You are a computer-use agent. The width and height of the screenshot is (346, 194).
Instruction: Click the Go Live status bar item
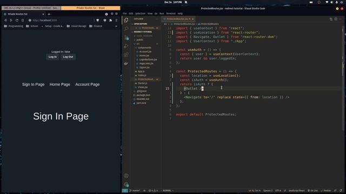tap(312, 190)
